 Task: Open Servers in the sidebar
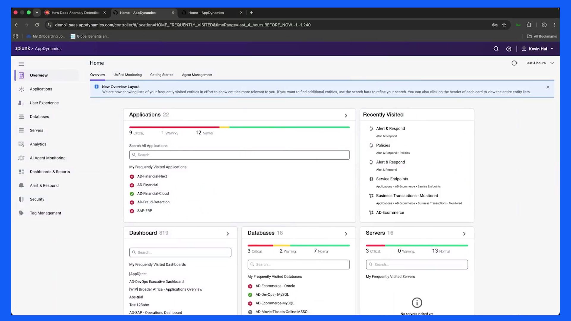pyautogui.click(x=36, y=130)
